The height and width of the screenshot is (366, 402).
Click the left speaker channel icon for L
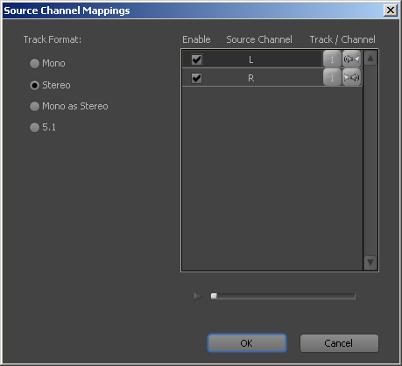(x=351, y=60)
